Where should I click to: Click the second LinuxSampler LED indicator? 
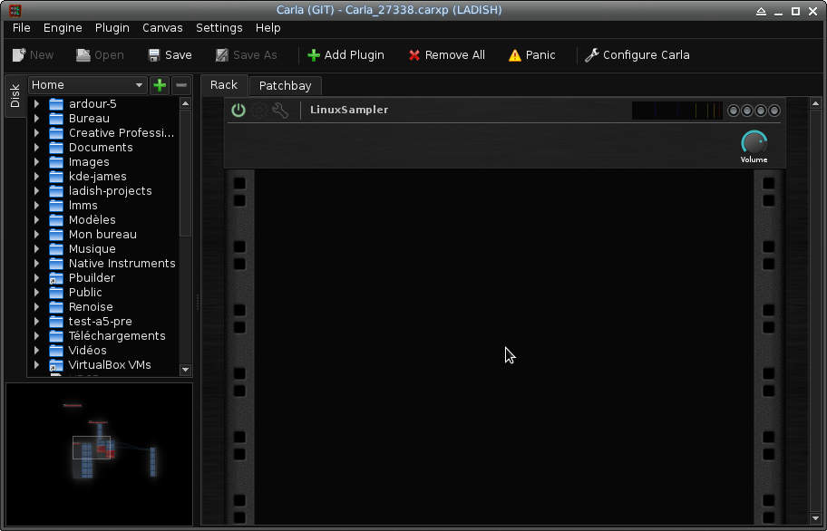747,111
